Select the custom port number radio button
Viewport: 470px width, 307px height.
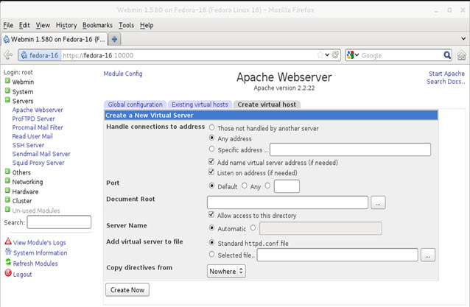pos(267,186)
